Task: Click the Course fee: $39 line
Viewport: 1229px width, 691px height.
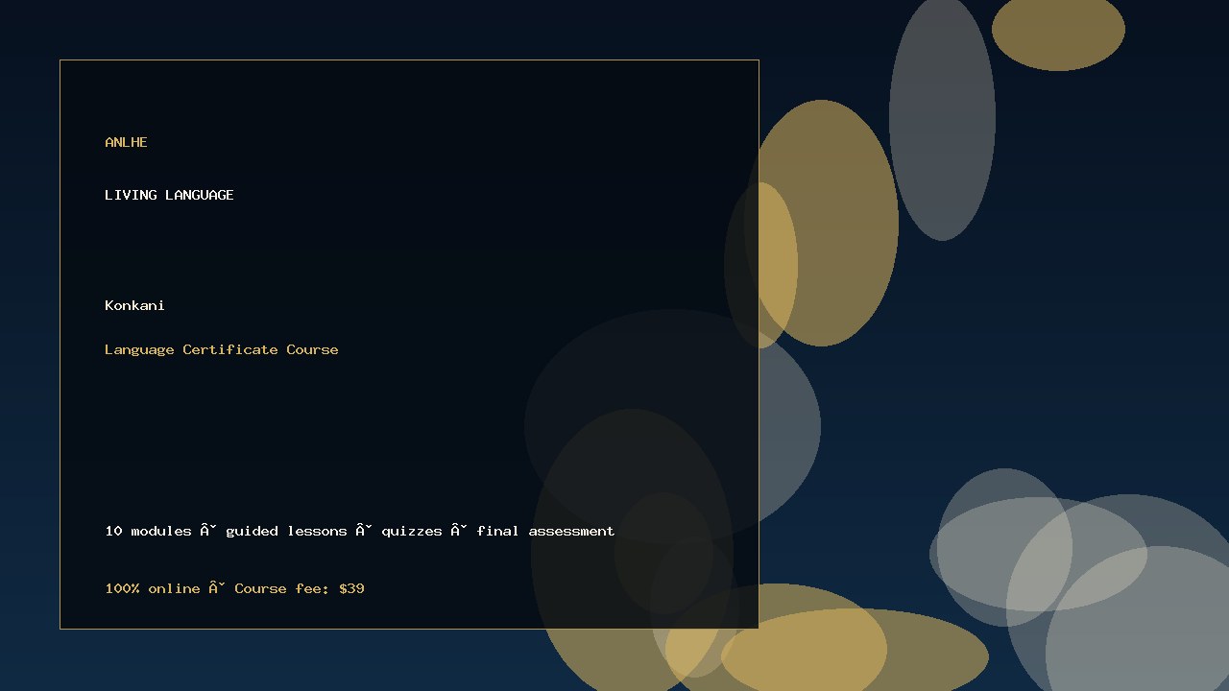Action: (x=234, y=588)
